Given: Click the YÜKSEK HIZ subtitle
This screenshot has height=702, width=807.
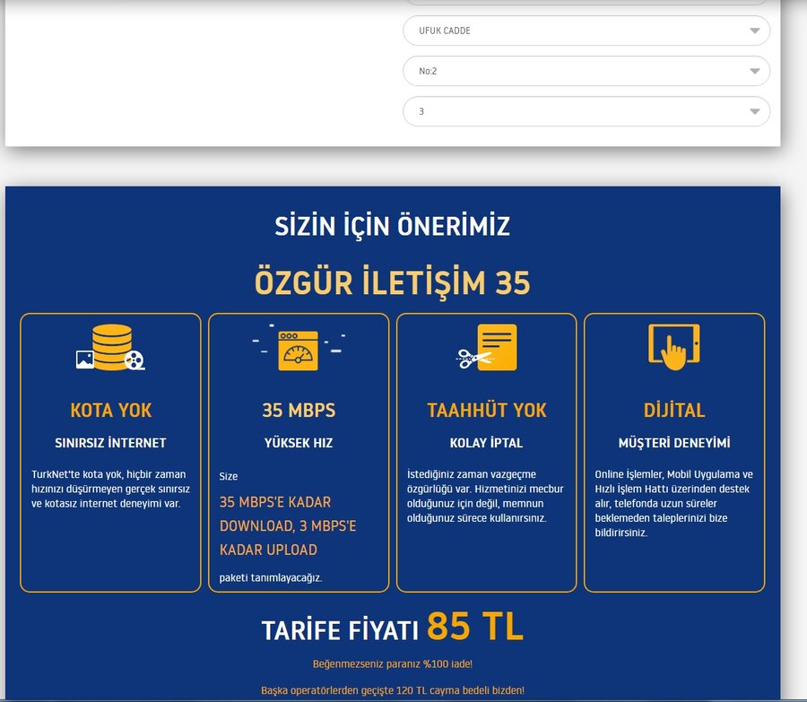Looking at the screenshot, I should [299, 443].
